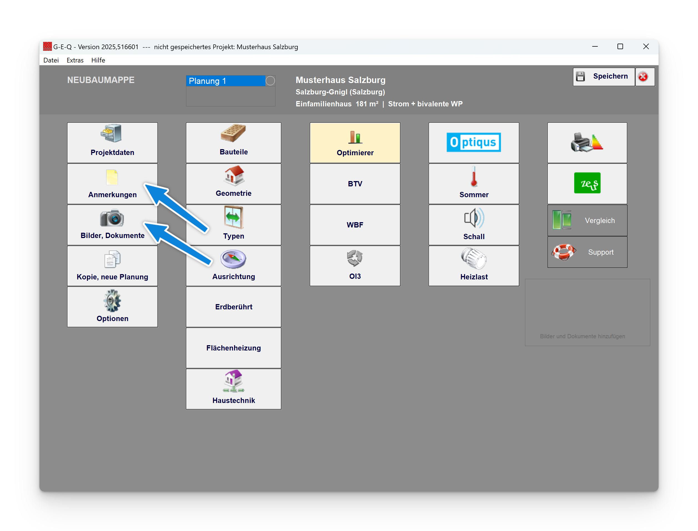Open the Datei menu
The height and width of the screenshot is (531, 698).
coord(51,60)
